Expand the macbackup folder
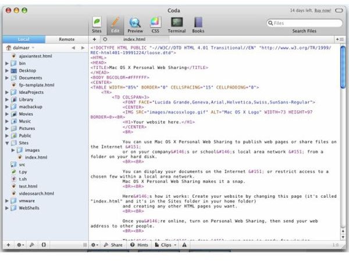349x261 pixels. click(7, 107)
